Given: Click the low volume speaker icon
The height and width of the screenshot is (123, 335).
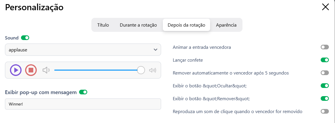Looking at the screenshot, I should pyautogui.click(x=46, y=70).
